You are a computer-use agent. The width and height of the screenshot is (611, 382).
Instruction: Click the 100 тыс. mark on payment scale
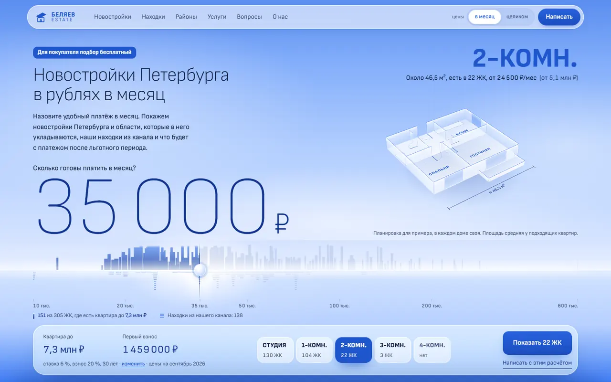coord(338,306)
